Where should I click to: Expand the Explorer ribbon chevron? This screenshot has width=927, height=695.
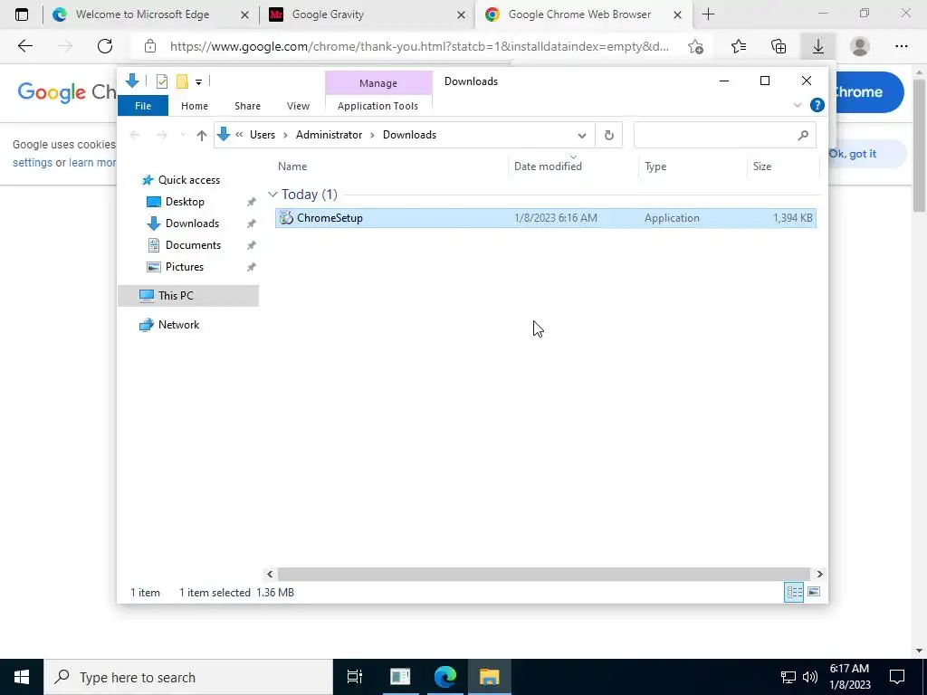click(x=797, y=105)
